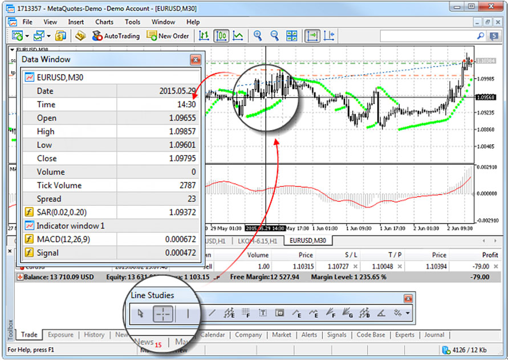Screen dimensions: 508x362
Task: Open the Profiles toolbar icon
Action: coord(39,36)
